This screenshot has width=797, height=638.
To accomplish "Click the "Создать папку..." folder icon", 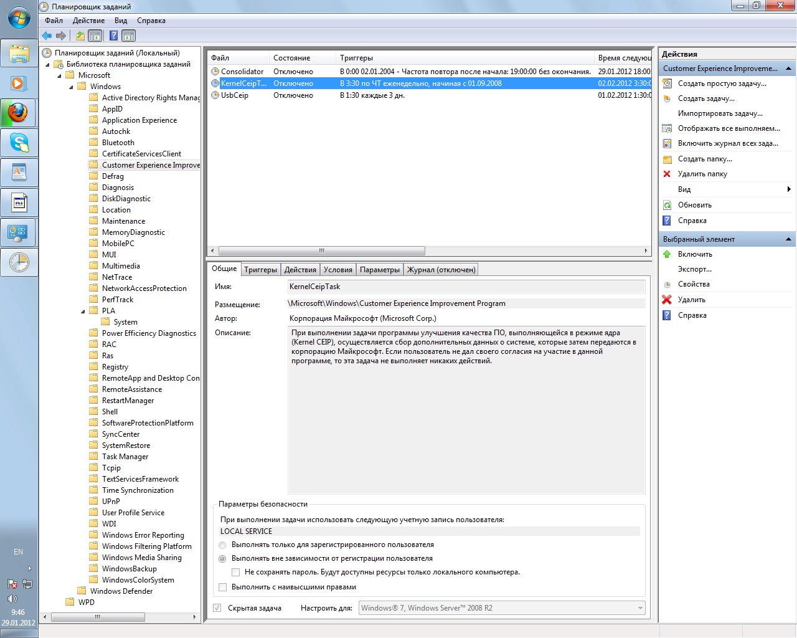I will click(x=667, y=159).
